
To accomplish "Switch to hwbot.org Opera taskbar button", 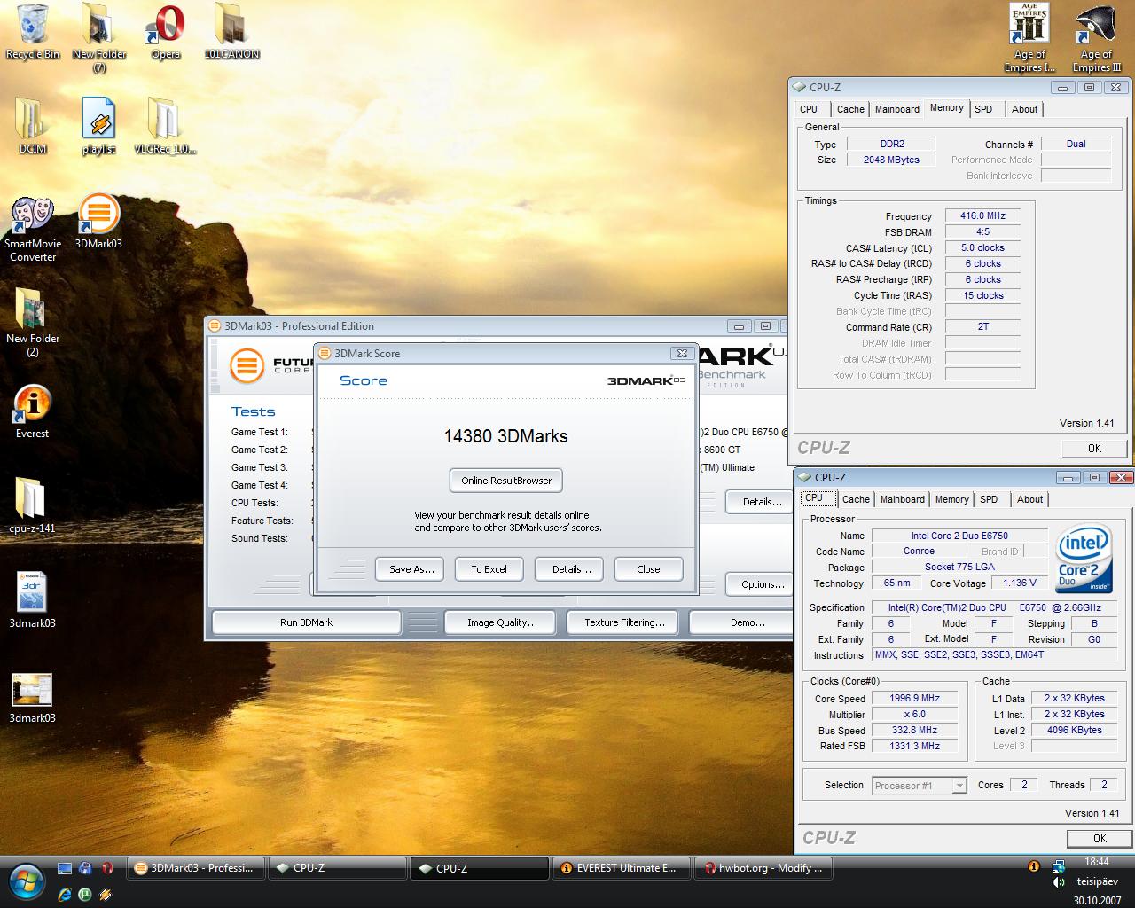I will (762, 868).
